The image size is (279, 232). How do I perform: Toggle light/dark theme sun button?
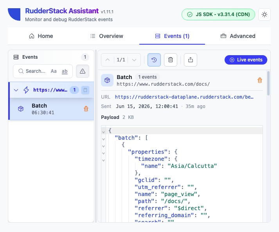[265, 14]
